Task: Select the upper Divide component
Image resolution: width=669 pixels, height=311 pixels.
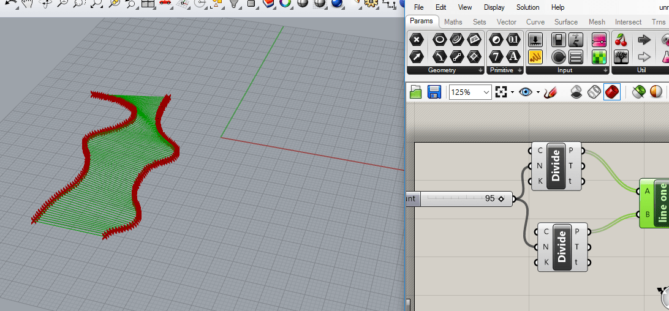Action: pyautogui.click(x=556, y=166)
